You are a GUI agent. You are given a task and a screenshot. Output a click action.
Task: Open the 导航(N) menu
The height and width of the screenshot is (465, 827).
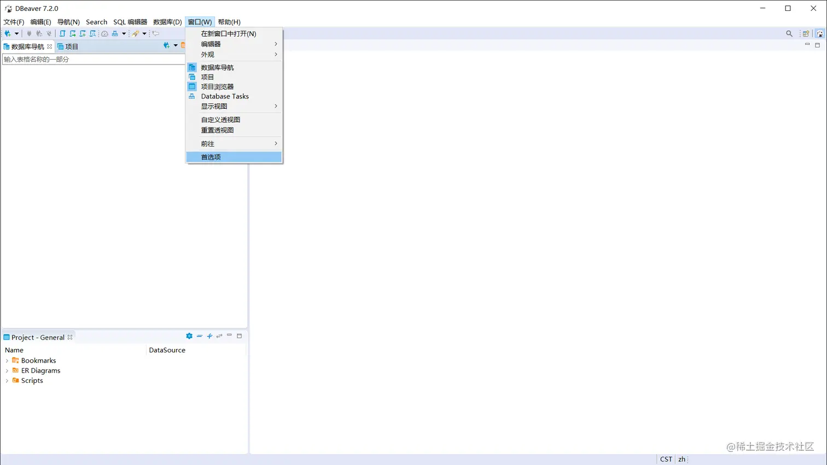click(x=68, y=22)
